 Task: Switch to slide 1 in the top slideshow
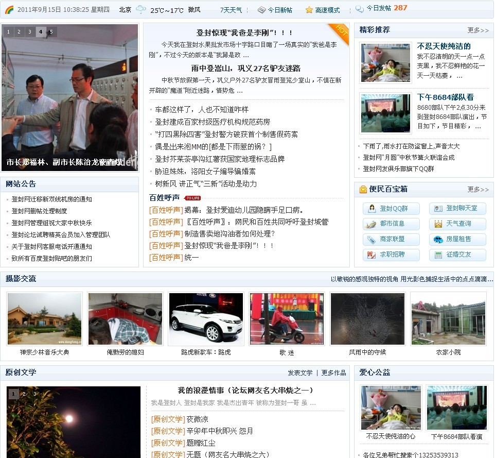pos(9,31)
